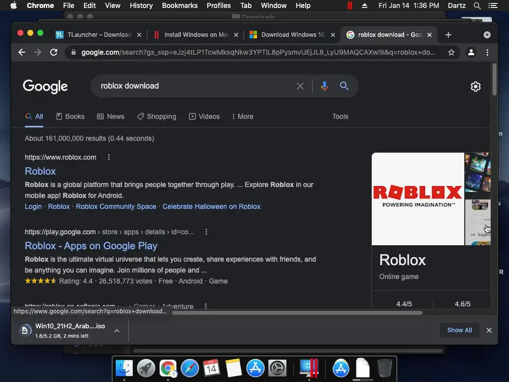Click Show All downloads button
509x382 pixels.
[x=459, y=330]
